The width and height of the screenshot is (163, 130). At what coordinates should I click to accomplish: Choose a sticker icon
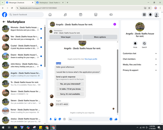click(x=60, y=119)
